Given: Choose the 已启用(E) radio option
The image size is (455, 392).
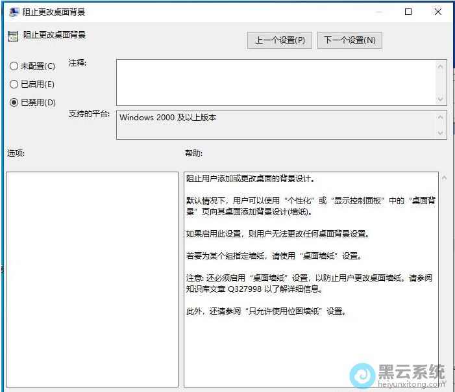Looking at the screenshot, I should coord(14,85).
